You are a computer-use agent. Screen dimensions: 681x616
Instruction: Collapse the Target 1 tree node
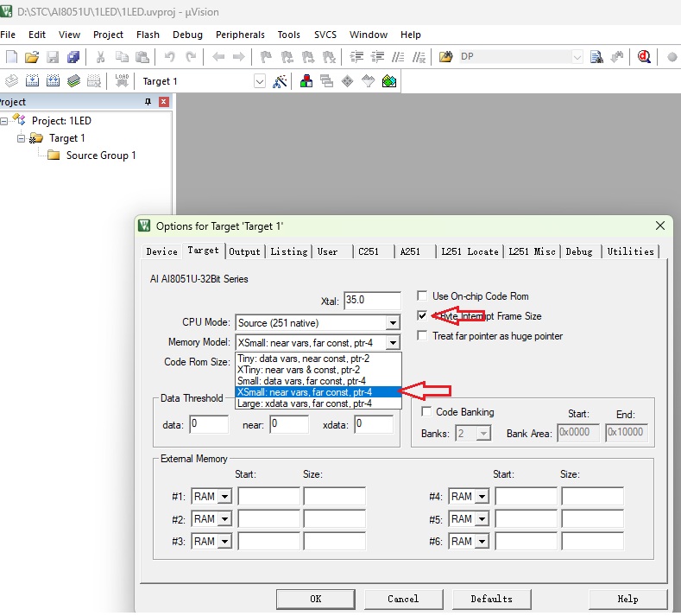[x=21, y=139]
